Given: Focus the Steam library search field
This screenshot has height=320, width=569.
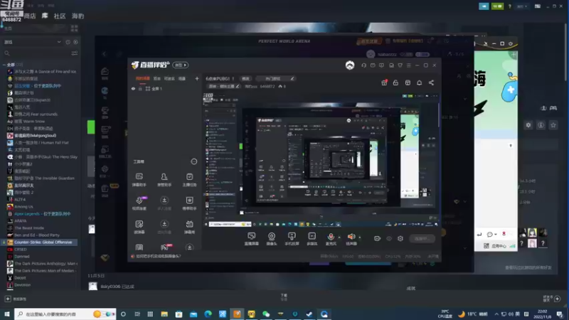Looking at the screenshot, I should (x=36, y=53).
